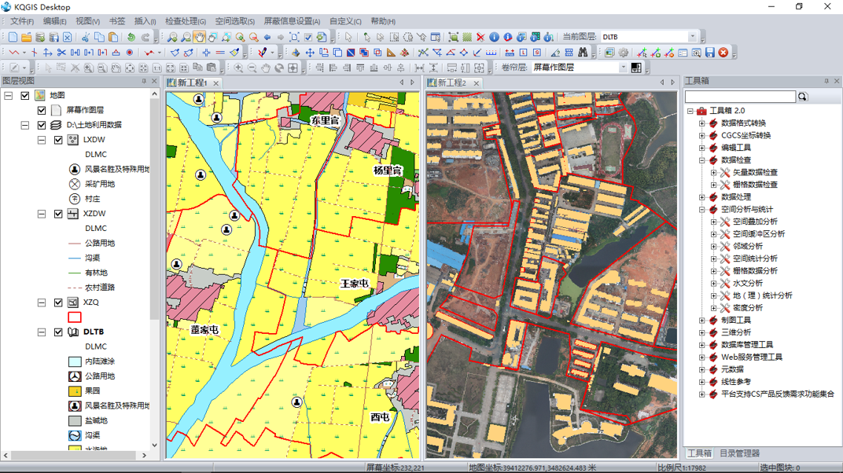The height and width of the screenshot is (473, 843).
Task: Click the toolbox search input field
Action: tap(739, 97)
